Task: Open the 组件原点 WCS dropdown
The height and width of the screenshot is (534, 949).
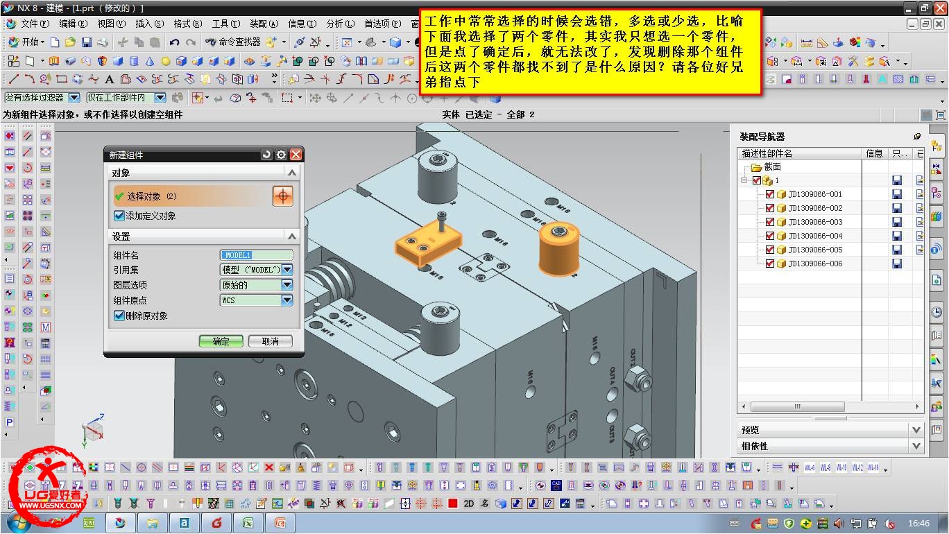Action: coord(287,300)
